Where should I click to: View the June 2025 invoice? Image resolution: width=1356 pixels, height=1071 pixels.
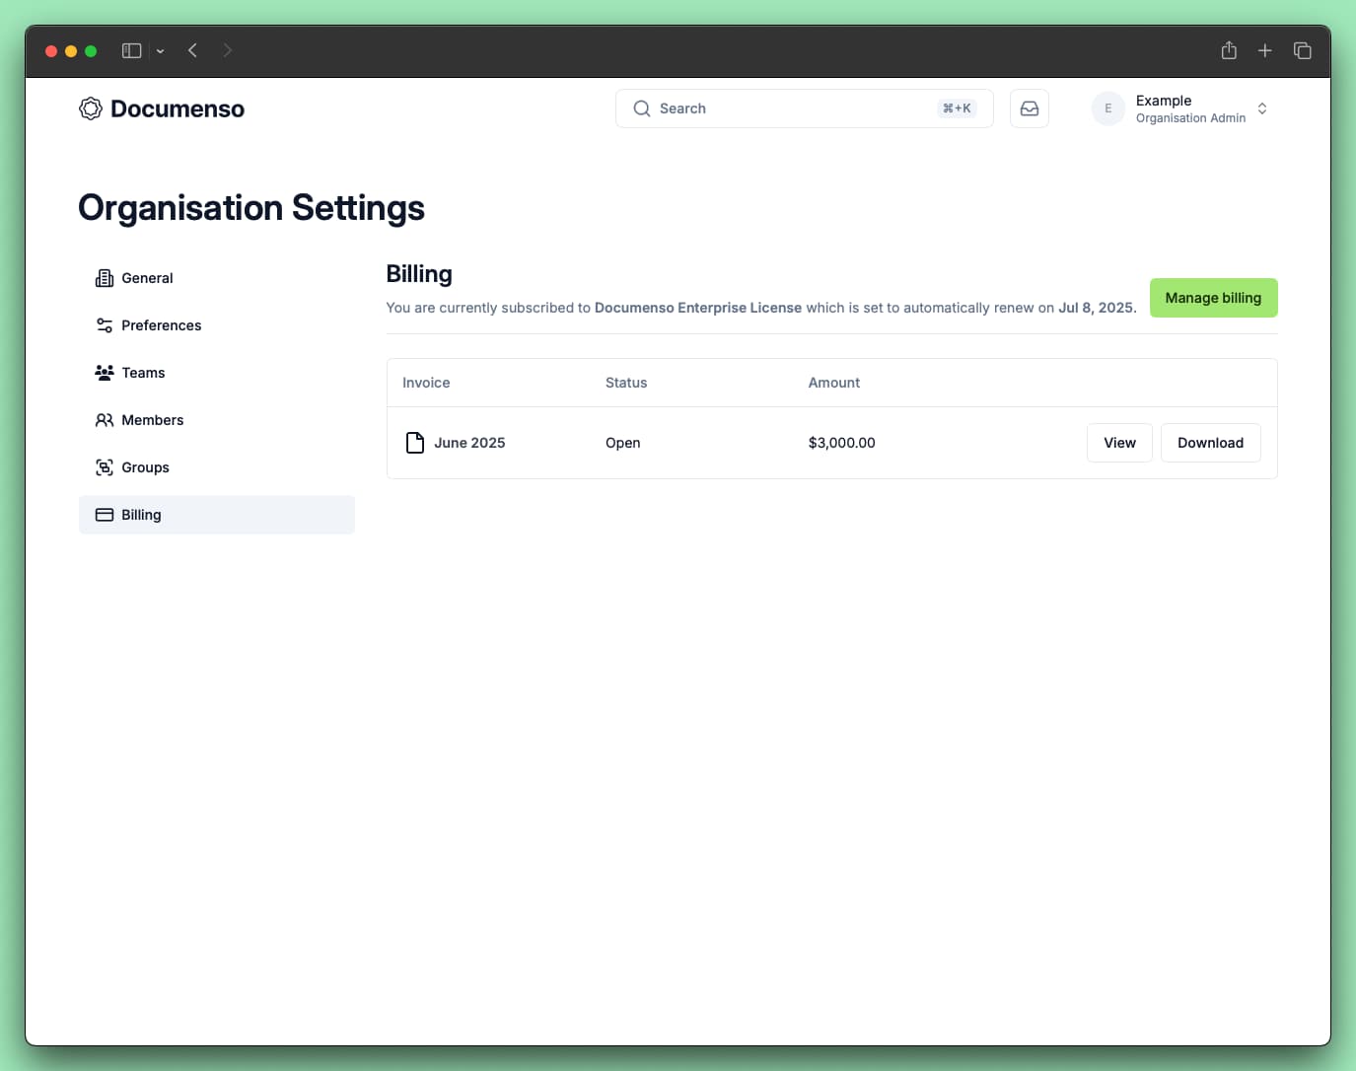[1119, 443]
